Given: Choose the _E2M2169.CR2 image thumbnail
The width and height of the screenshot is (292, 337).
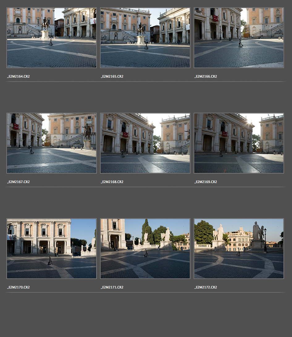Looking at the screenshot, I should [239, 143].
